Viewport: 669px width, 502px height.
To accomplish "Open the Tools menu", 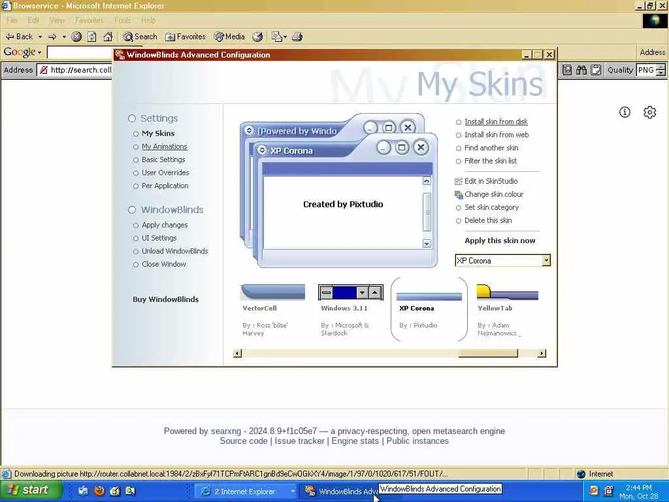I will pos(123,20).
